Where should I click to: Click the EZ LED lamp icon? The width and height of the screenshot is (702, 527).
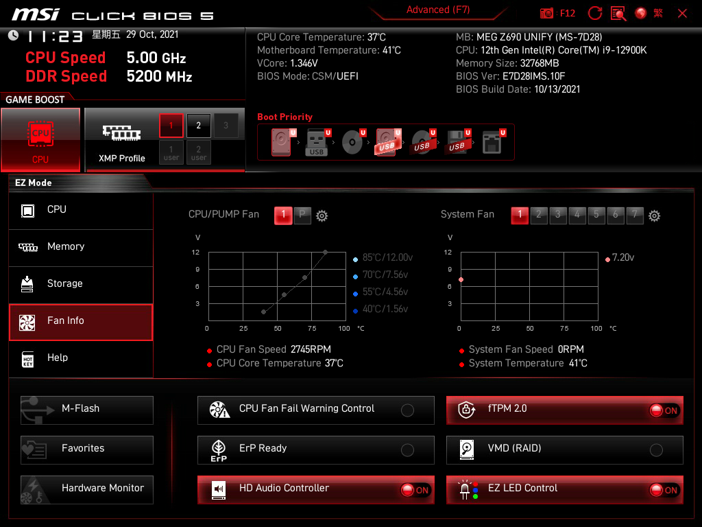point(468,490)
